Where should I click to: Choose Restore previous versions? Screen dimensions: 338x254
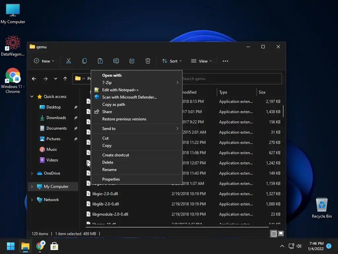(137, 119)
